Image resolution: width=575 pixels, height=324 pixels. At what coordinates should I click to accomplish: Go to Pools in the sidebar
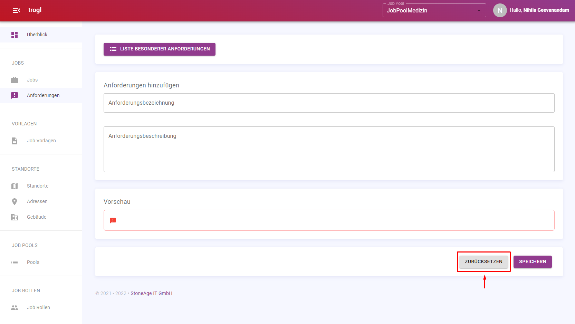pyautogui.click(x=41, y=262)
